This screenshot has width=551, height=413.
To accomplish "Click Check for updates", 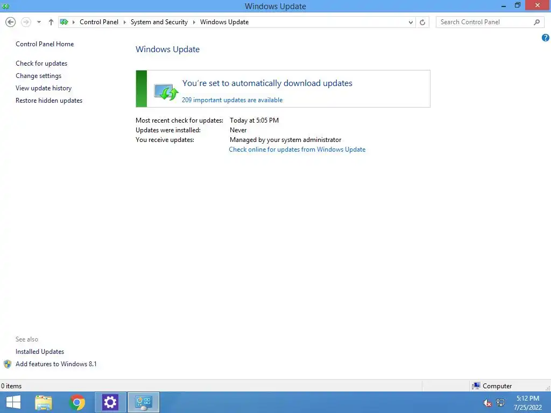I will point(41,63).
